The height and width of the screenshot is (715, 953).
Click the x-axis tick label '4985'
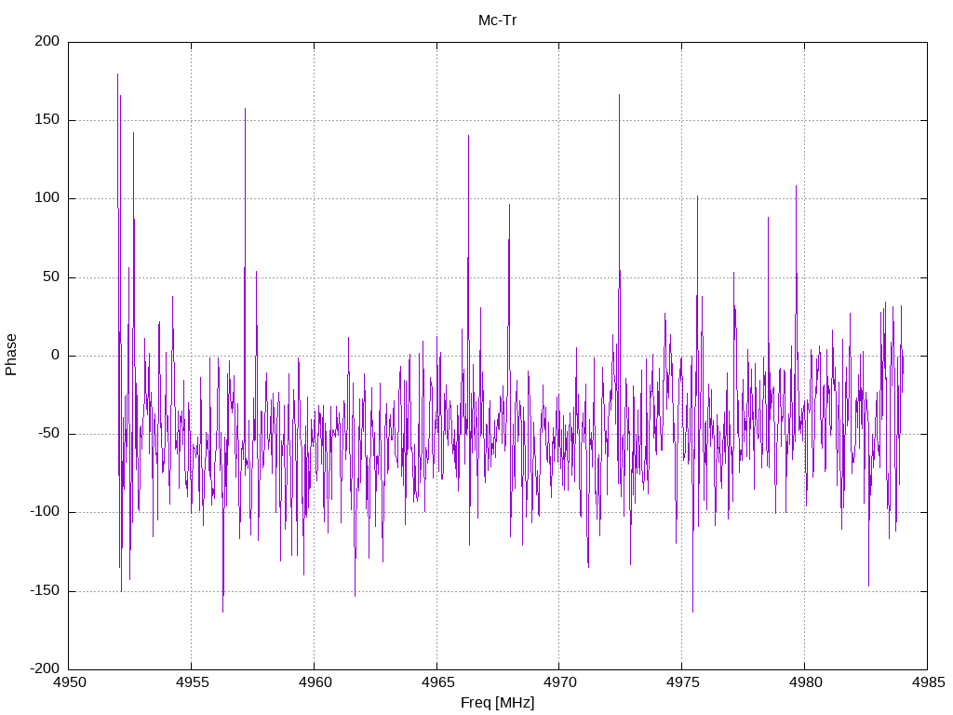(928, 682)
